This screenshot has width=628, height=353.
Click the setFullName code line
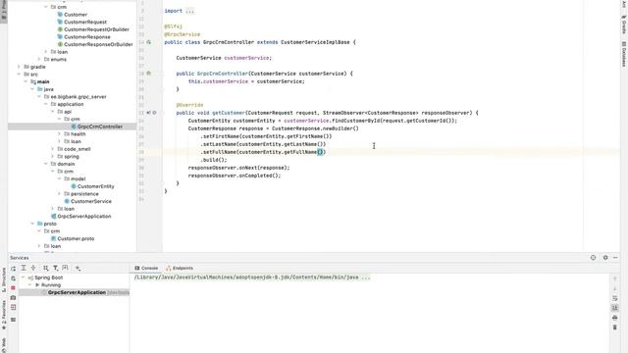click(263, 152)
